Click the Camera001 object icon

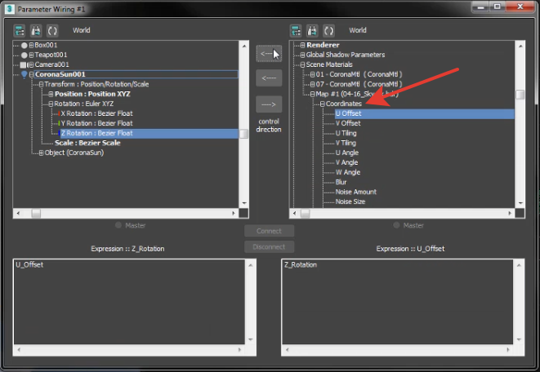tap(23, 64)
